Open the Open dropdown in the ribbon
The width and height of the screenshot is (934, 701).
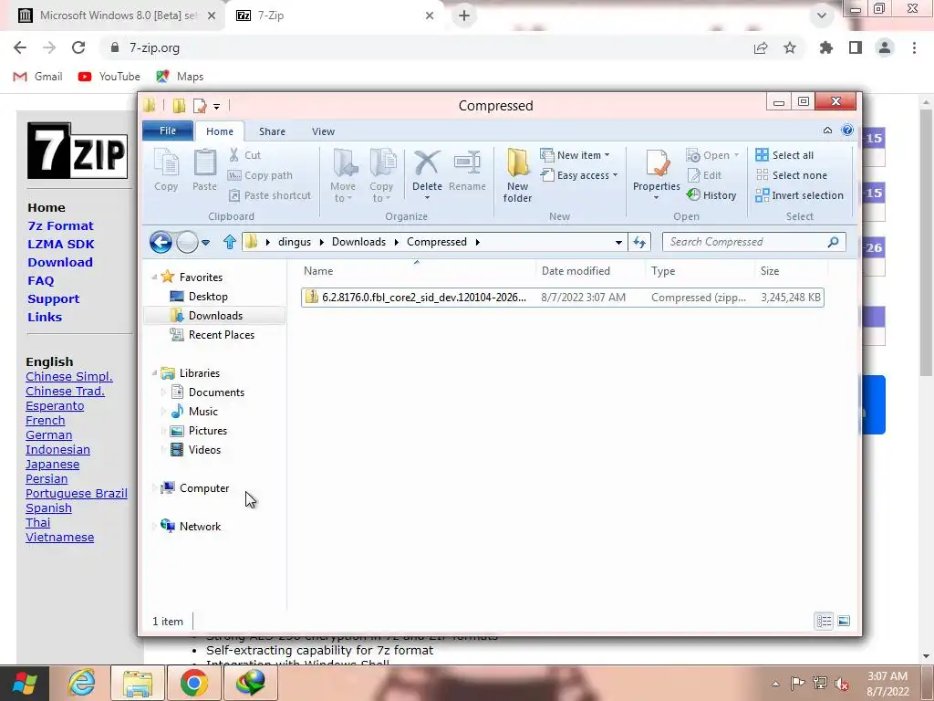tap(712, 155)
